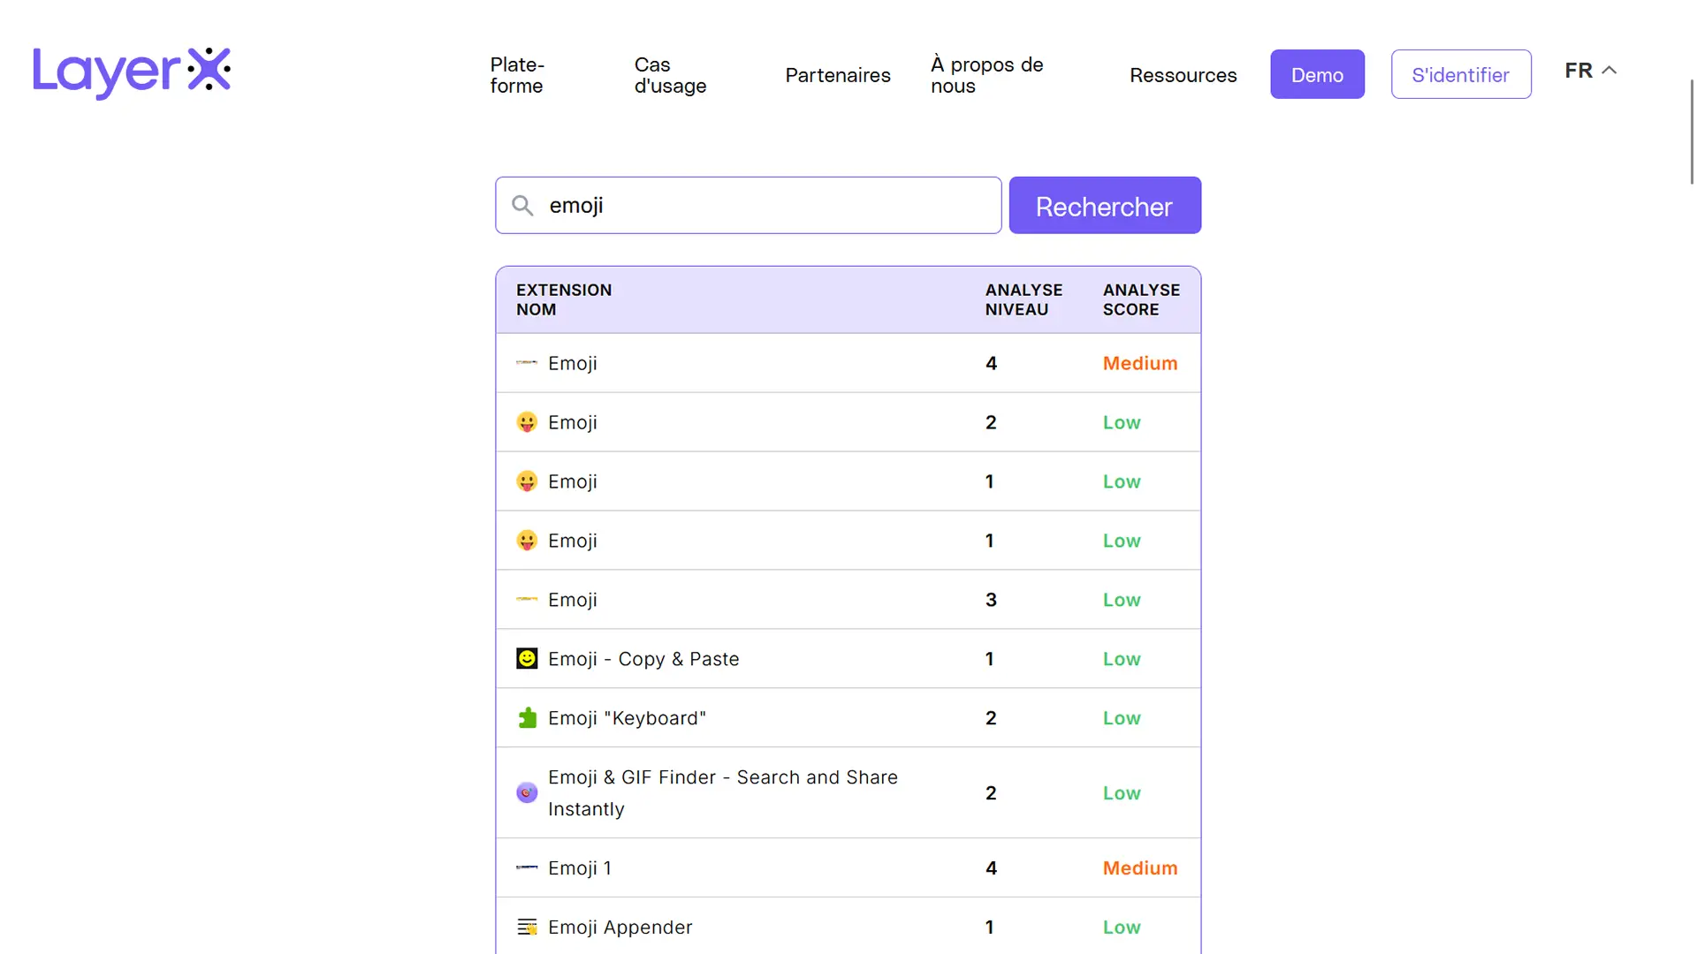1697x954 pixels.
Task: Click the S'identifier button
Action: 1461,74
